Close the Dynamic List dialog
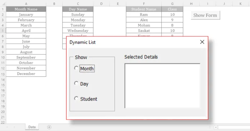 (x=202, y=42)
